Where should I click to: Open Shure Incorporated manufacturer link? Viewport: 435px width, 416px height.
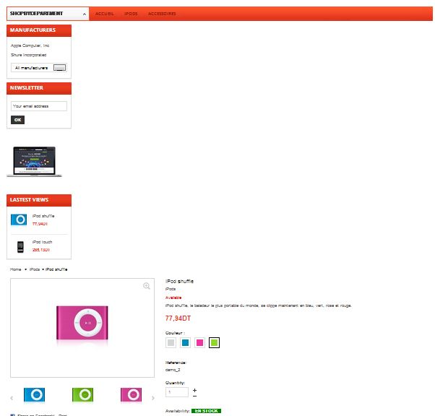(29, 55)
